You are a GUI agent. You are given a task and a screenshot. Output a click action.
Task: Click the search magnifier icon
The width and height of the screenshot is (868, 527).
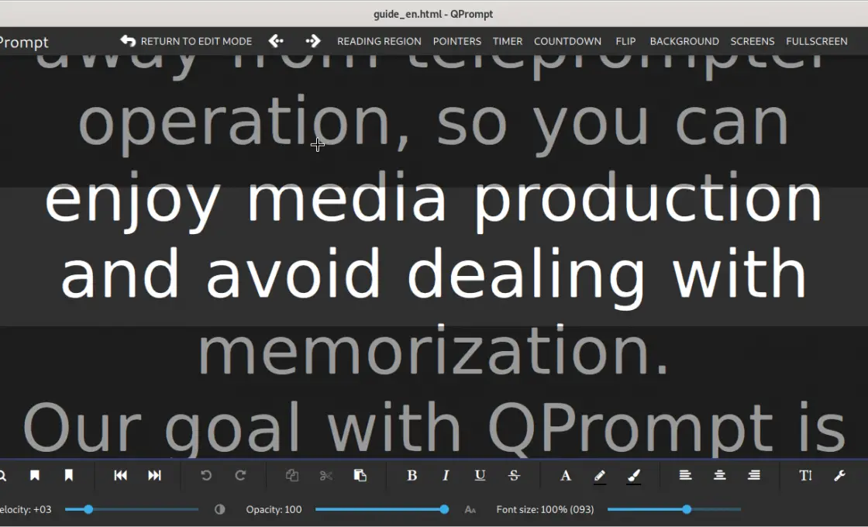[x=2, y=476]
